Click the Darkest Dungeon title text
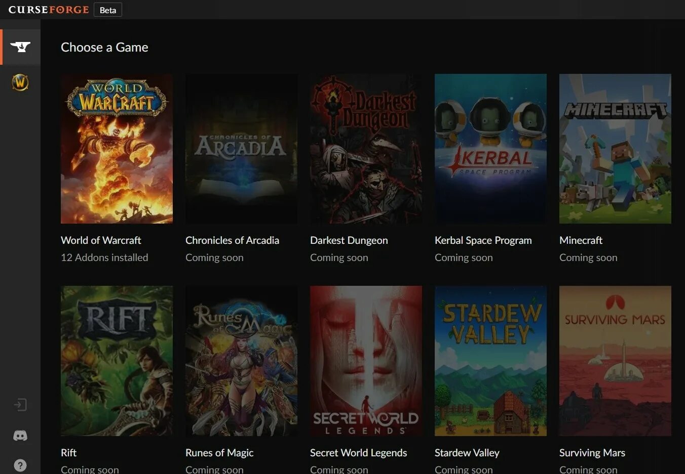 tap(349, 240)
